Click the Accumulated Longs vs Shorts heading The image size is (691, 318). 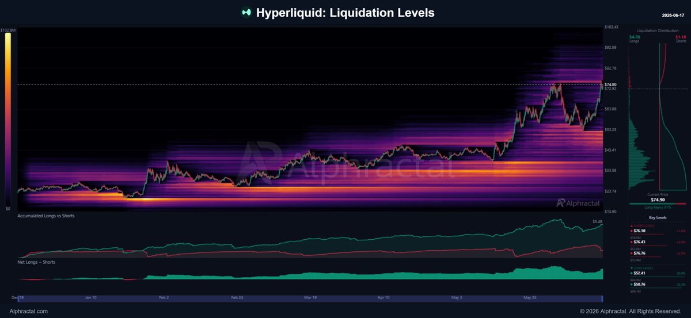tap(45, 216)
